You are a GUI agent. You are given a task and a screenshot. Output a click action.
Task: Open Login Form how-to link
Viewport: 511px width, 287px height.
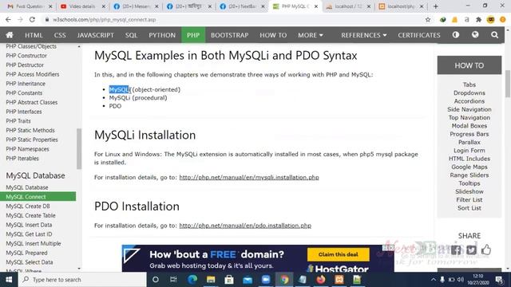469,151
